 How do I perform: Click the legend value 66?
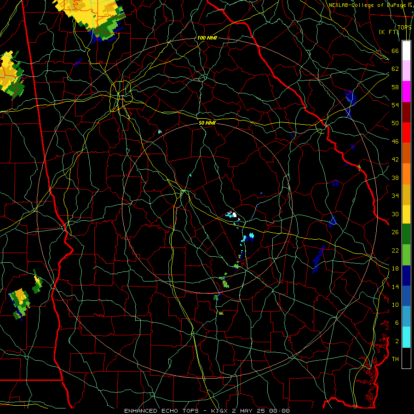[x=395, y=51]
